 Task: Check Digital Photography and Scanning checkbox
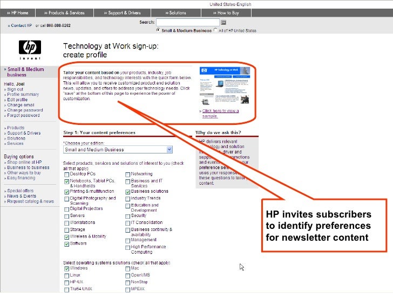66,199
